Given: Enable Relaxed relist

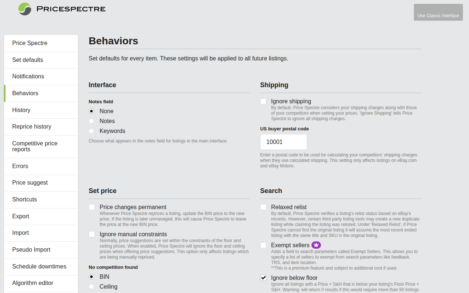Looking at the screenshot, I should (263, 207).
